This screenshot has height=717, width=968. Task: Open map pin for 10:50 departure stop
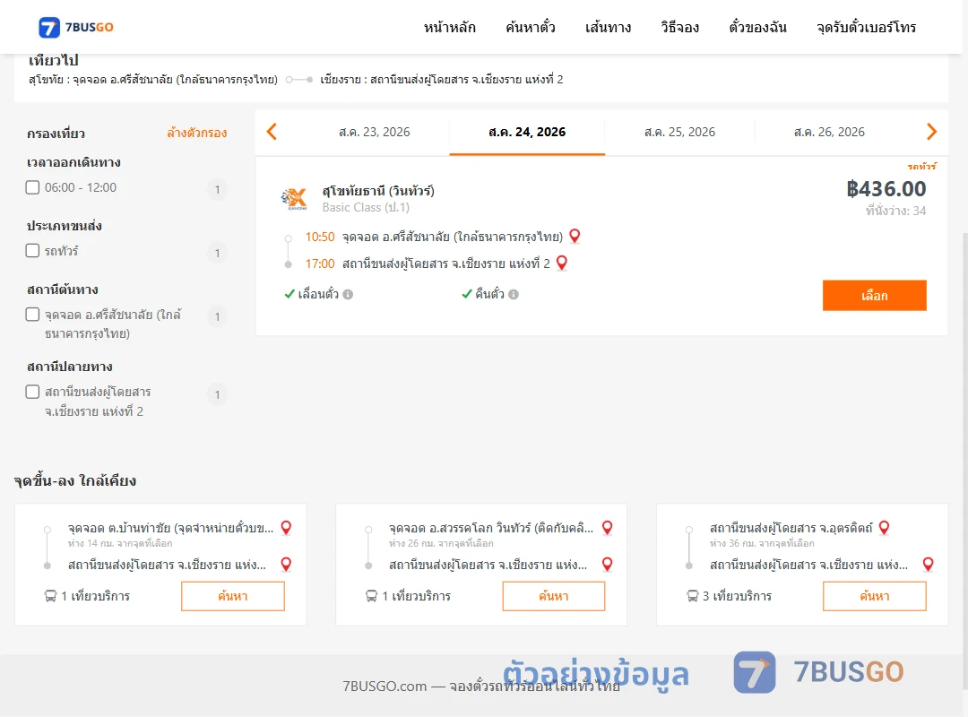(575, 236)
